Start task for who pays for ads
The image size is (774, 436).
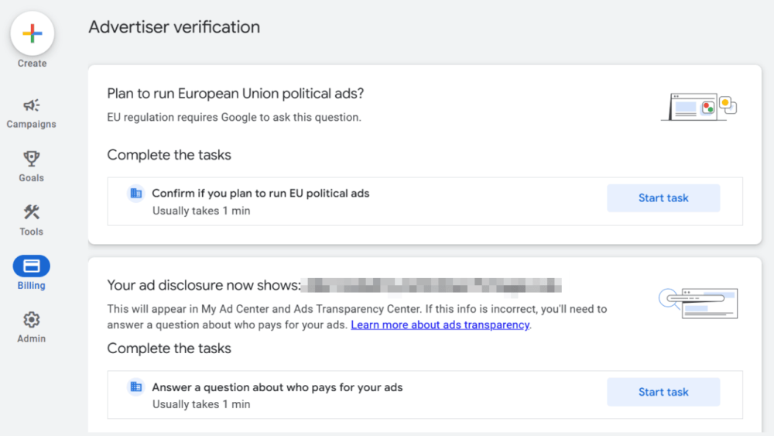[x=663, y=392]
